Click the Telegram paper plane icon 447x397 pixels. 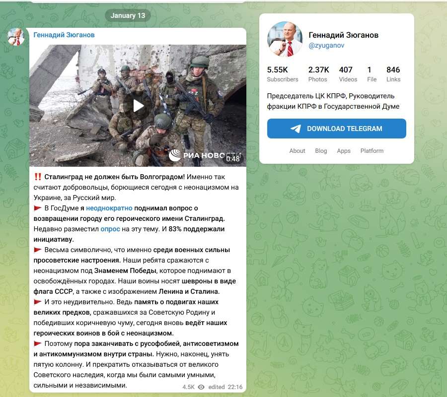296,129
